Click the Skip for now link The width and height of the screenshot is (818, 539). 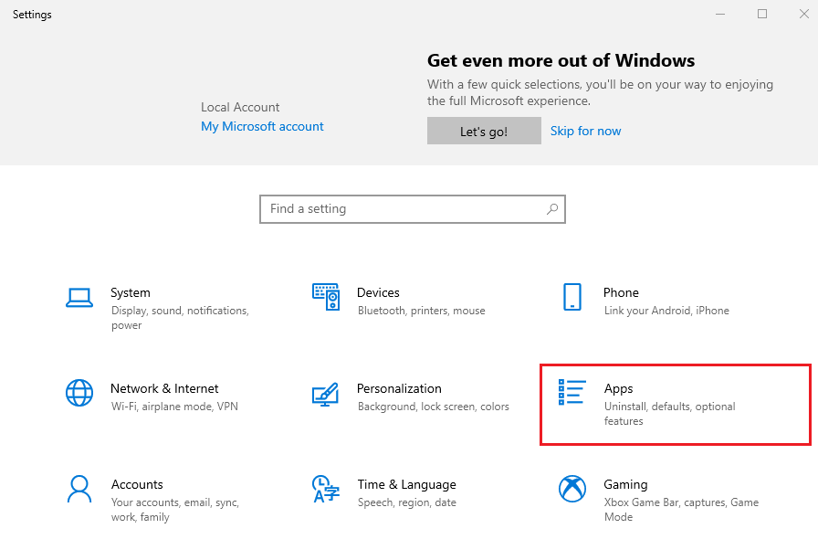585,131
